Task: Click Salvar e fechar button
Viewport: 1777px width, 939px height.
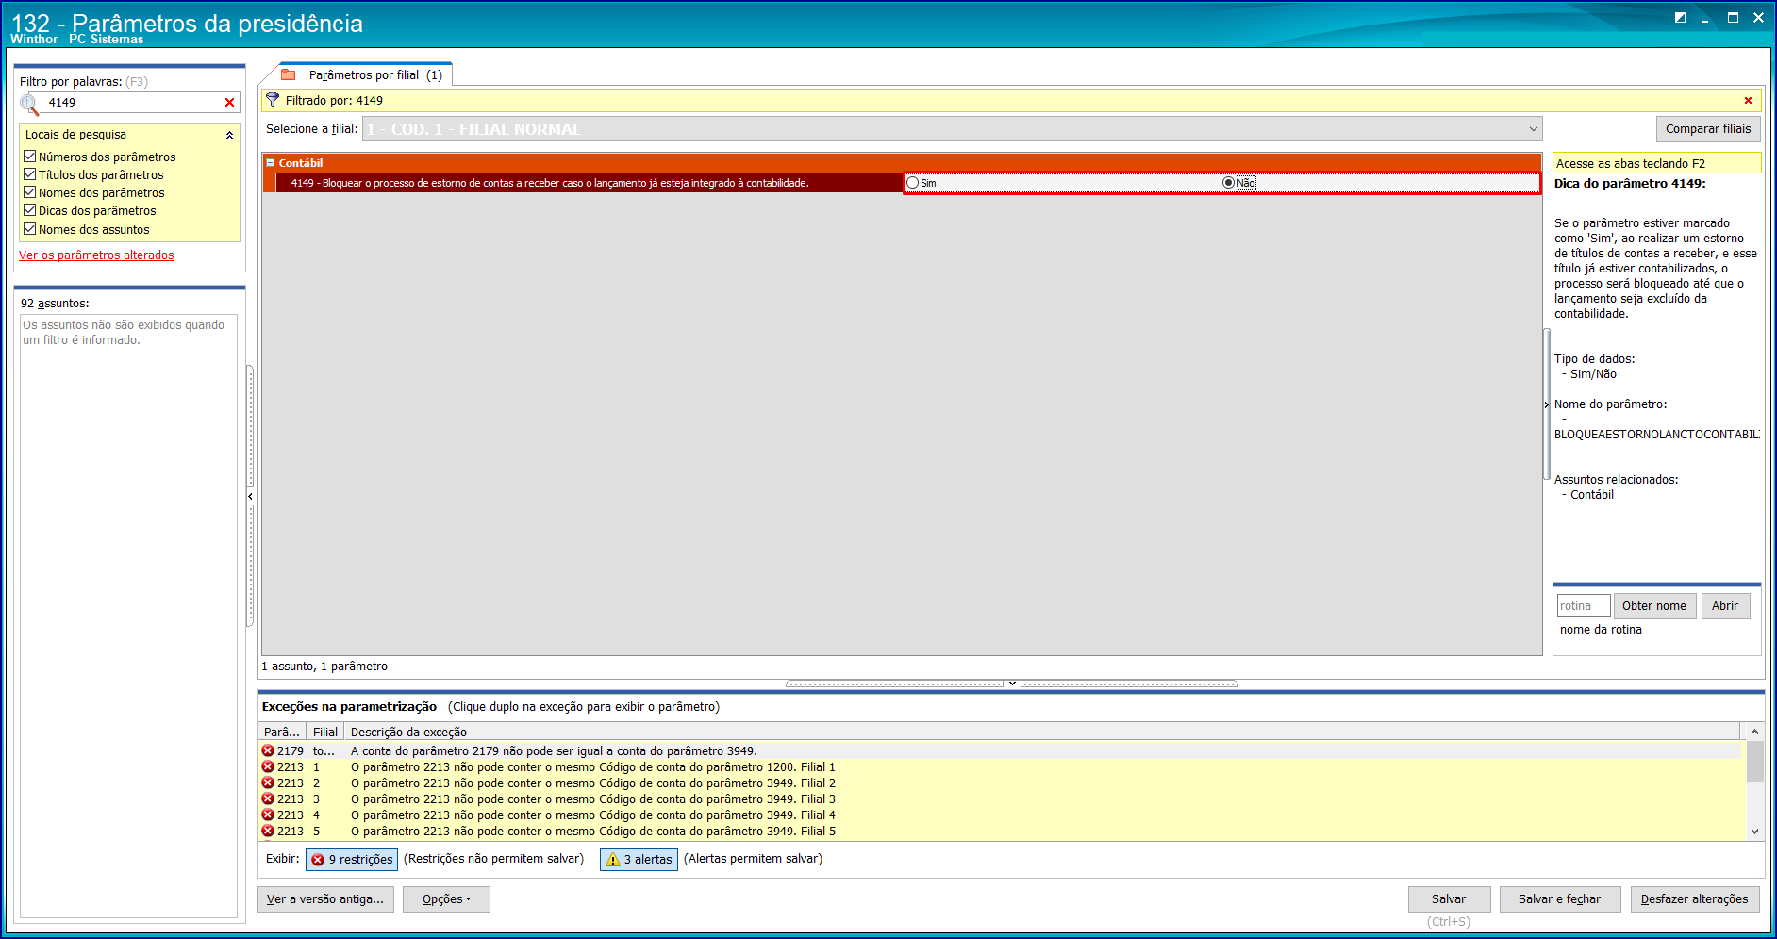Action: coord(1559,899)
